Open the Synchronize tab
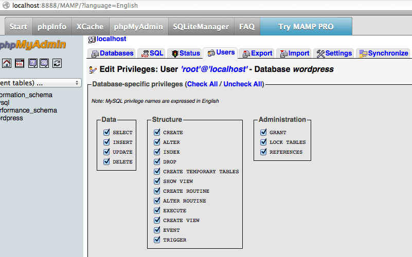Screen dimensions: 412x257 383,53
